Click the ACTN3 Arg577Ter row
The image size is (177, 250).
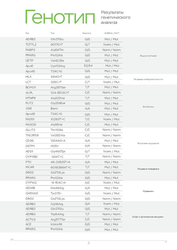click(74, 220)
